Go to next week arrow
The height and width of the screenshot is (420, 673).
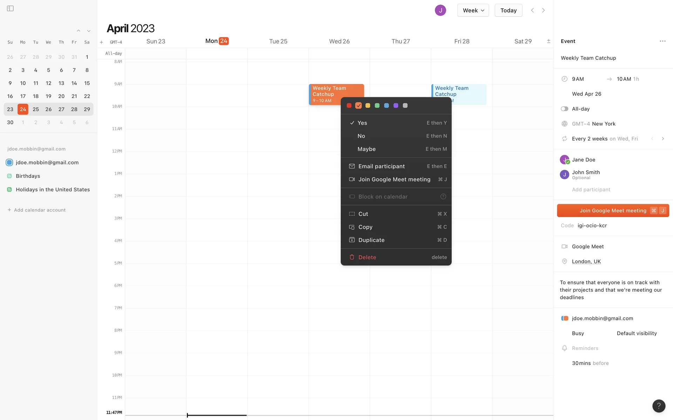(543, 10)
